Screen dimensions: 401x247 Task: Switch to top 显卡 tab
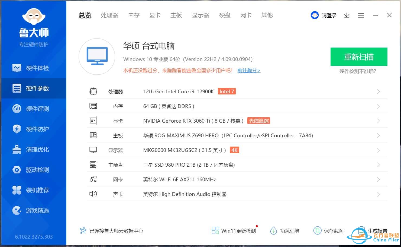(x=155, y=15)
